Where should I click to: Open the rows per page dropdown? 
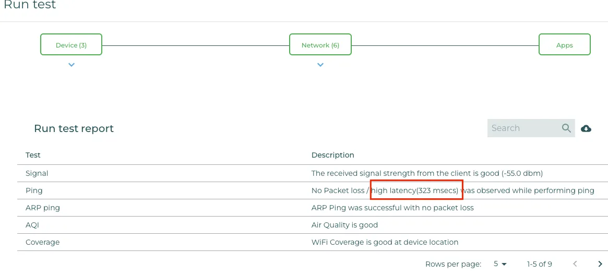pos(500,264)
